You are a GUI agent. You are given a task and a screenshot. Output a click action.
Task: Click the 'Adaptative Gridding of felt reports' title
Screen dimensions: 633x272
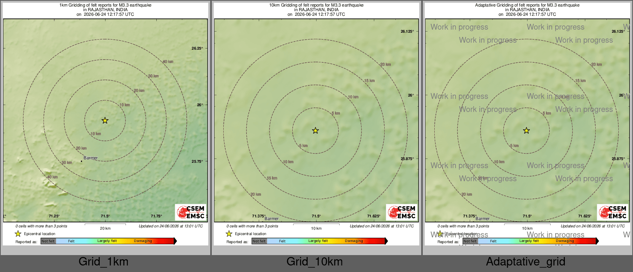coord(527,5)
